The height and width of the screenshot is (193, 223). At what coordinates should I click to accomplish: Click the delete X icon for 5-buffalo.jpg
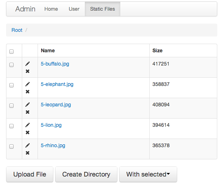point(28,71)
